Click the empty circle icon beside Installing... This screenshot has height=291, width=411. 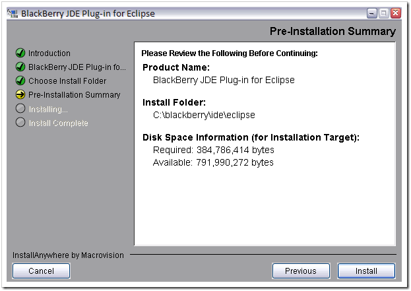(20, 108)
